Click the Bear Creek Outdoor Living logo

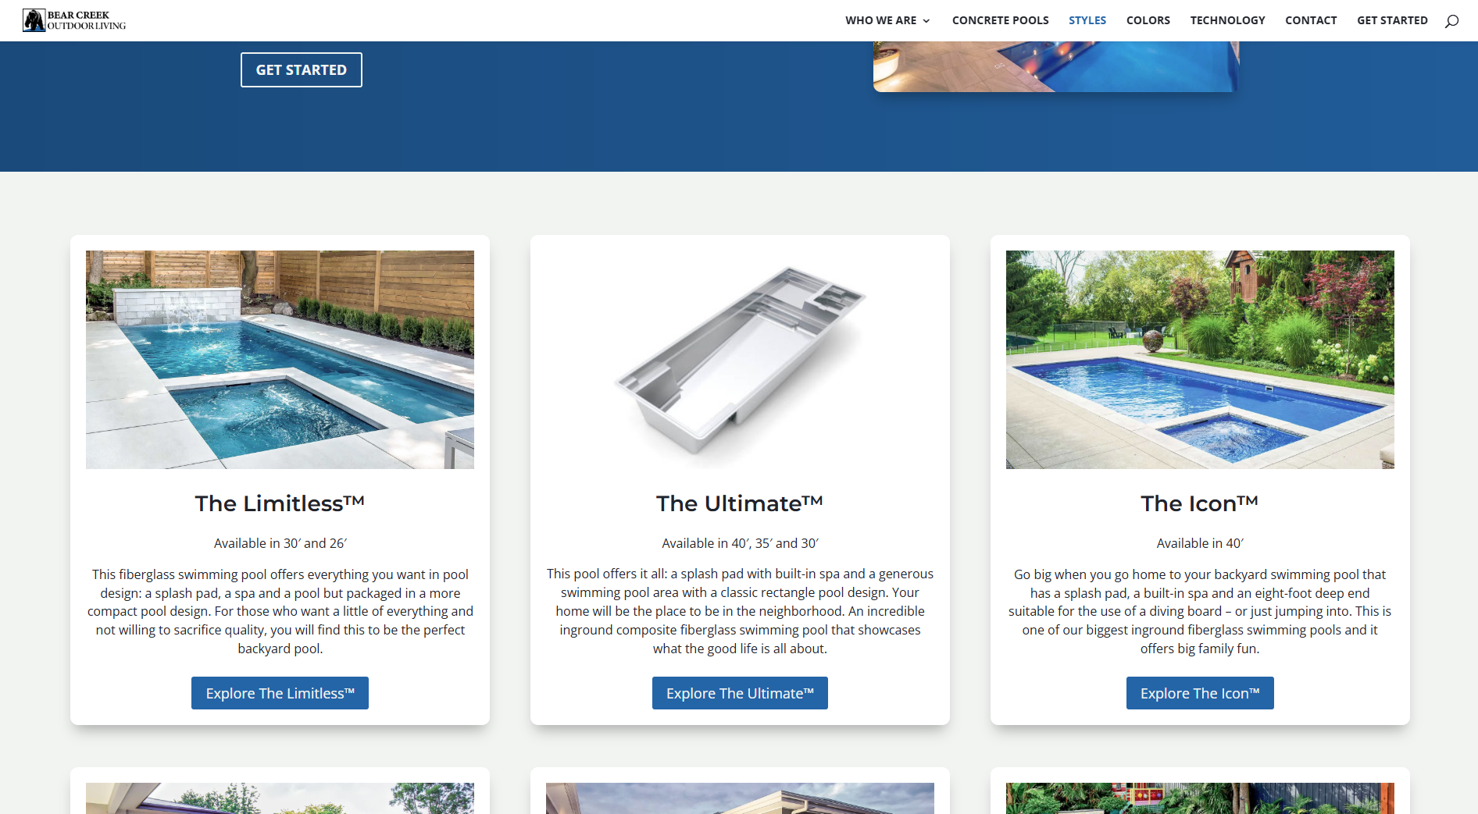[74, 20]
